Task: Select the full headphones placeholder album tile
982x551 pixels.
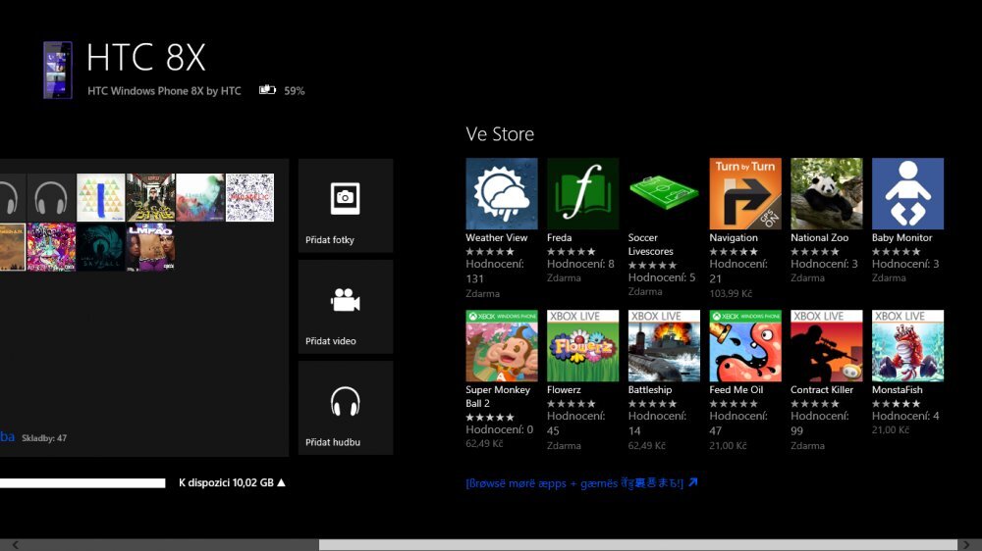Action: tap(50, 198)
